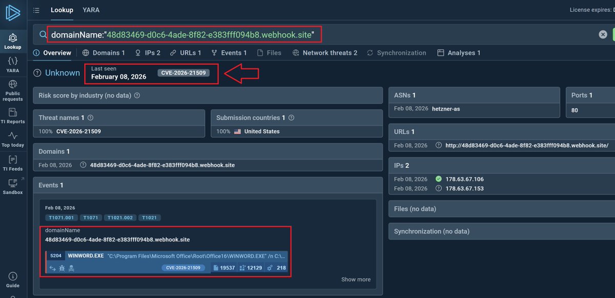The width and height of the screenshot is (615, 298).
Task: Click green check icon beside 178.63.67.106
Action: tap(438, 179)
